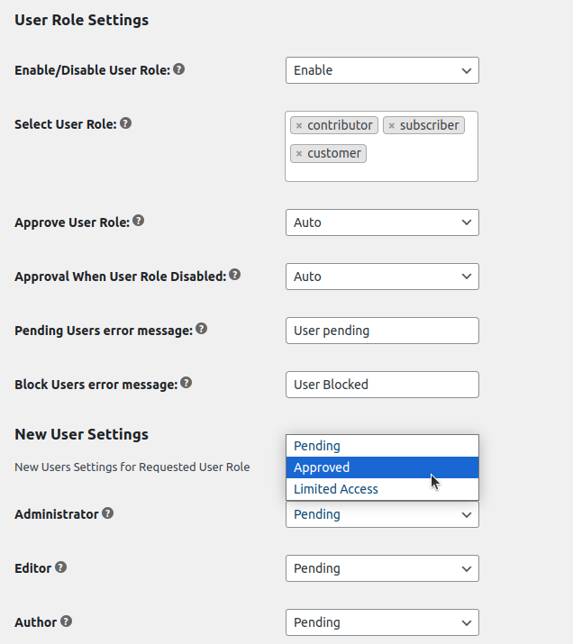Click the Pending Users error message field
This screenshot has height=644, width=573.
382,331
